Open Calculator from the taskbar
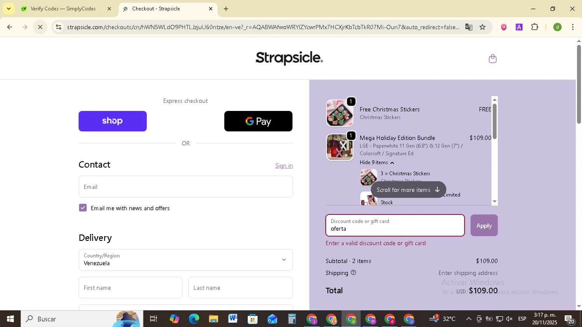This screenshot has width=582, height=327. [292, 319]
